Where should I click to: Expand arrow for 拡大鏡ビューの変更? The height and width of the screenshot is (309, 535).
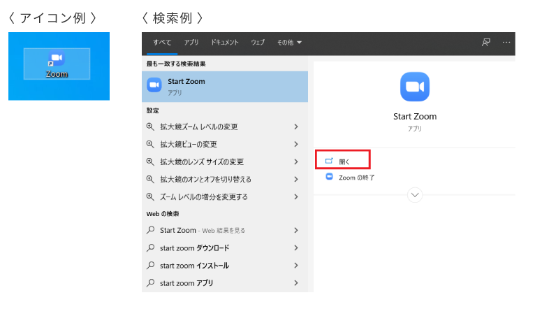pos(296,144)
